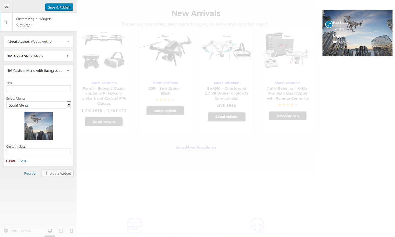
Task: Click the Title input field
Action: [38, 89]
